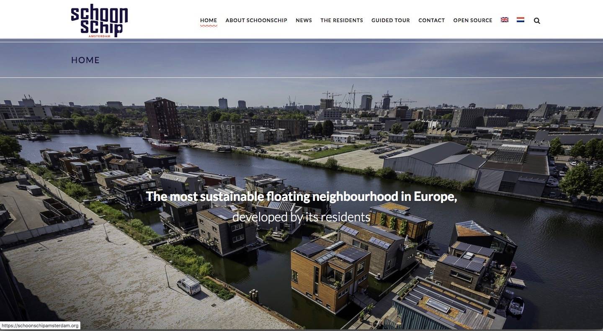Viewport: 603px width, 331px height.
Task: Switch language using the UK flag
Action: tap(505, 20)
